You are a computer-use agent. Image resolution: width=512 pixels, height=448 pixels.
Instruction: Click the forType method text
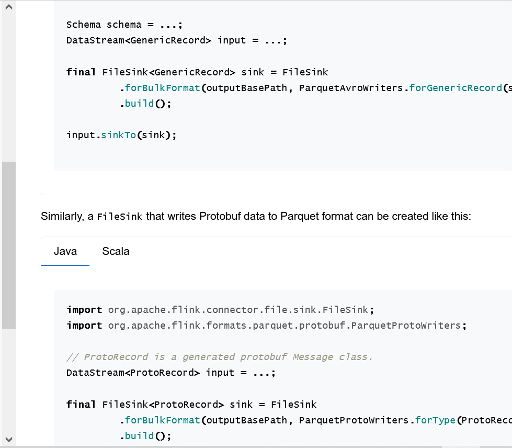tap(435, 420)
